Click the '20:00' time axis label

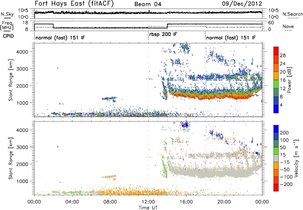click(x=224, y=202)
